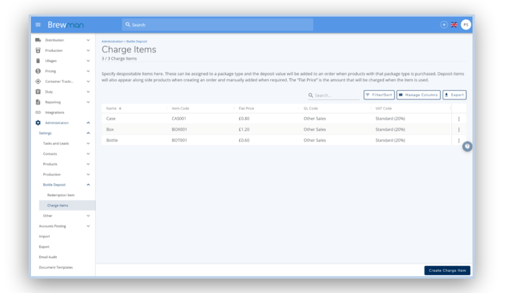Click the magnifier icon in top search bar

click(128, 24)
